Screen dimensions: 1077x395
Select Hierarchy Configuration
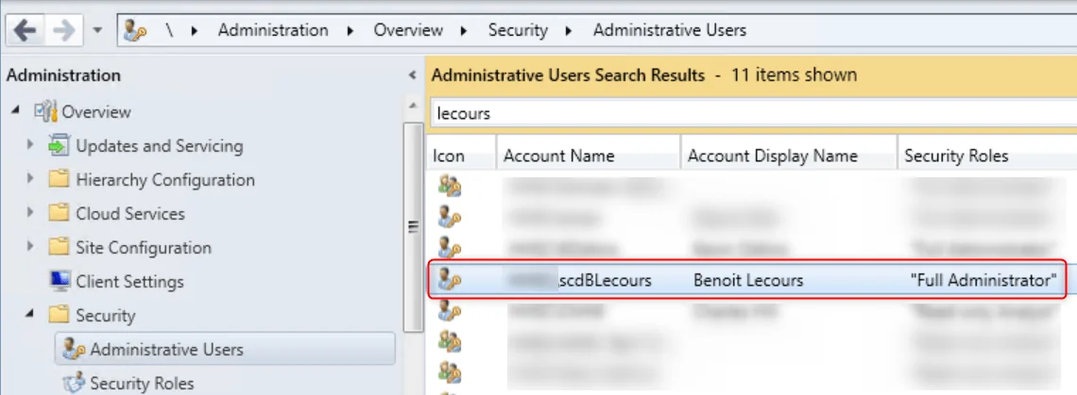[164, 180]
